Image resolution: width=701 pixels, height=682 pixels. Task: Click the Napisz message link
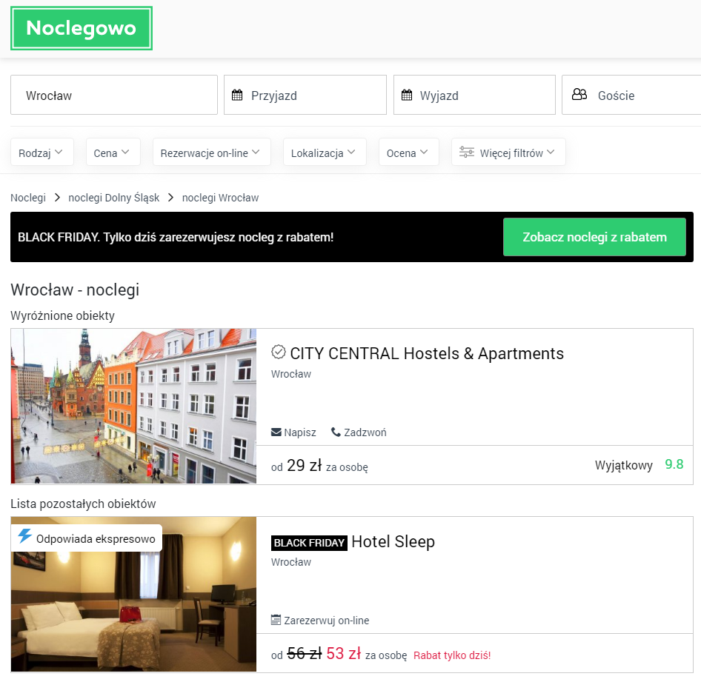coord(293,432)
